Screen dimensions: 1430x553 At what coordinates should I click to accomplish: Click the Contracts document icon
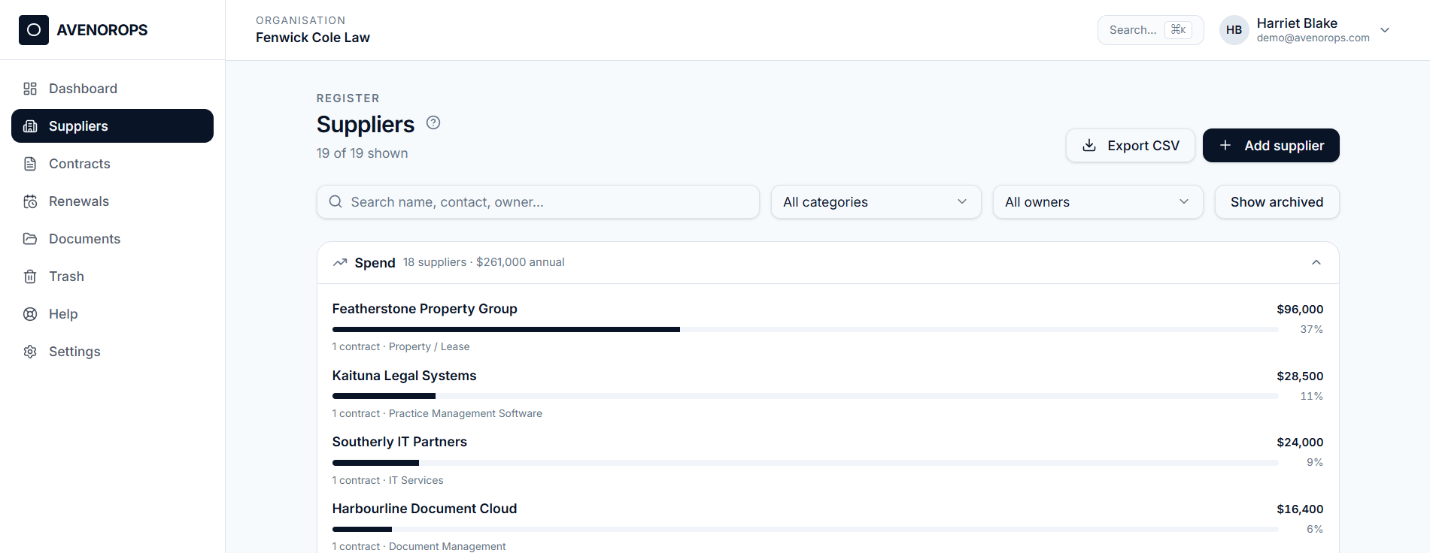[x=30, y=164]
